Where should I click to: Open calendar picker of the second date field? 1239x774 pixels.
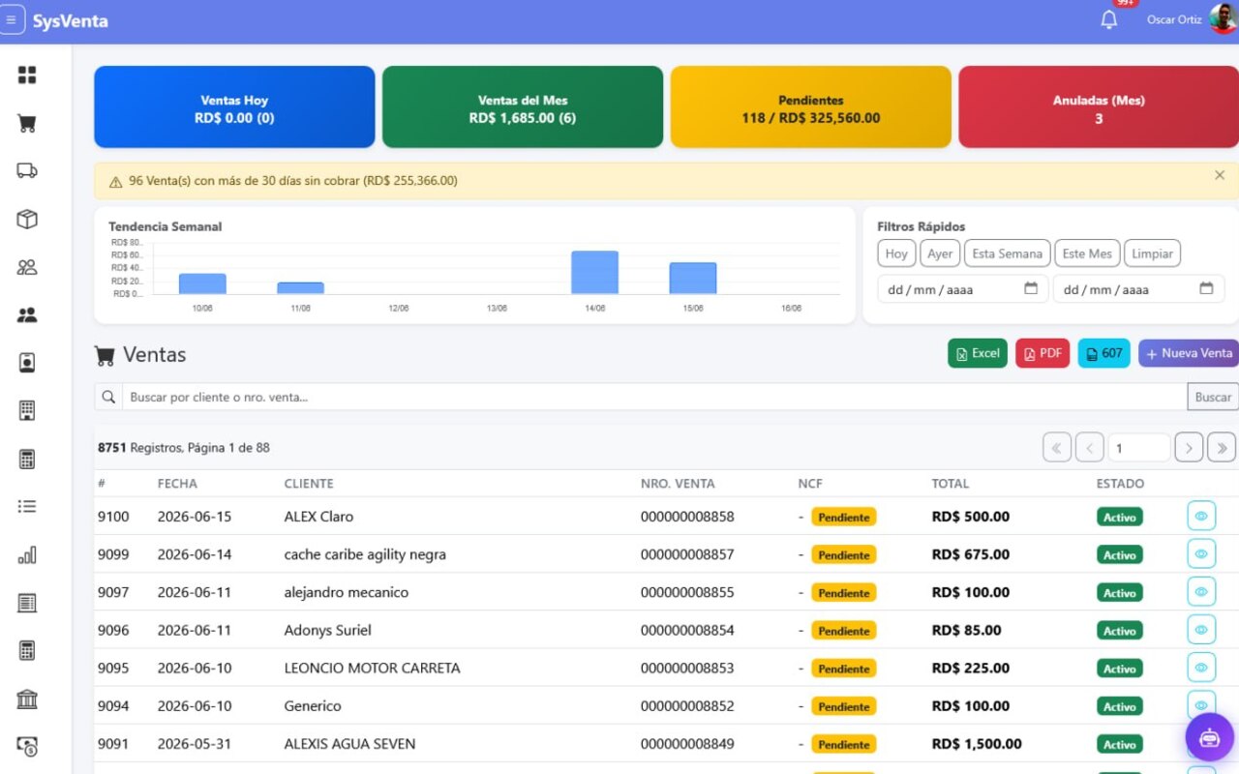(x=1206, y=288)
